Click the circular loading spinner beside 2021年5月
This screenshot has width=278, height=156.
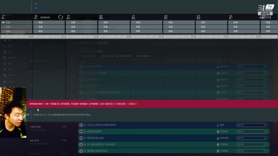click(61, 17)
